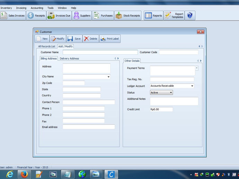
Task: Click the left scroll arrow beside Delivery Address tab
Action: tap(115, 58)
